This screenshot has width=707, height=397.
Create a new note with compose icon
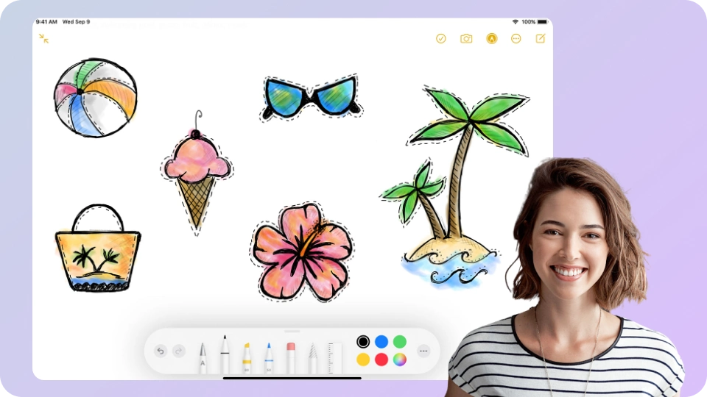coord(541,38)
